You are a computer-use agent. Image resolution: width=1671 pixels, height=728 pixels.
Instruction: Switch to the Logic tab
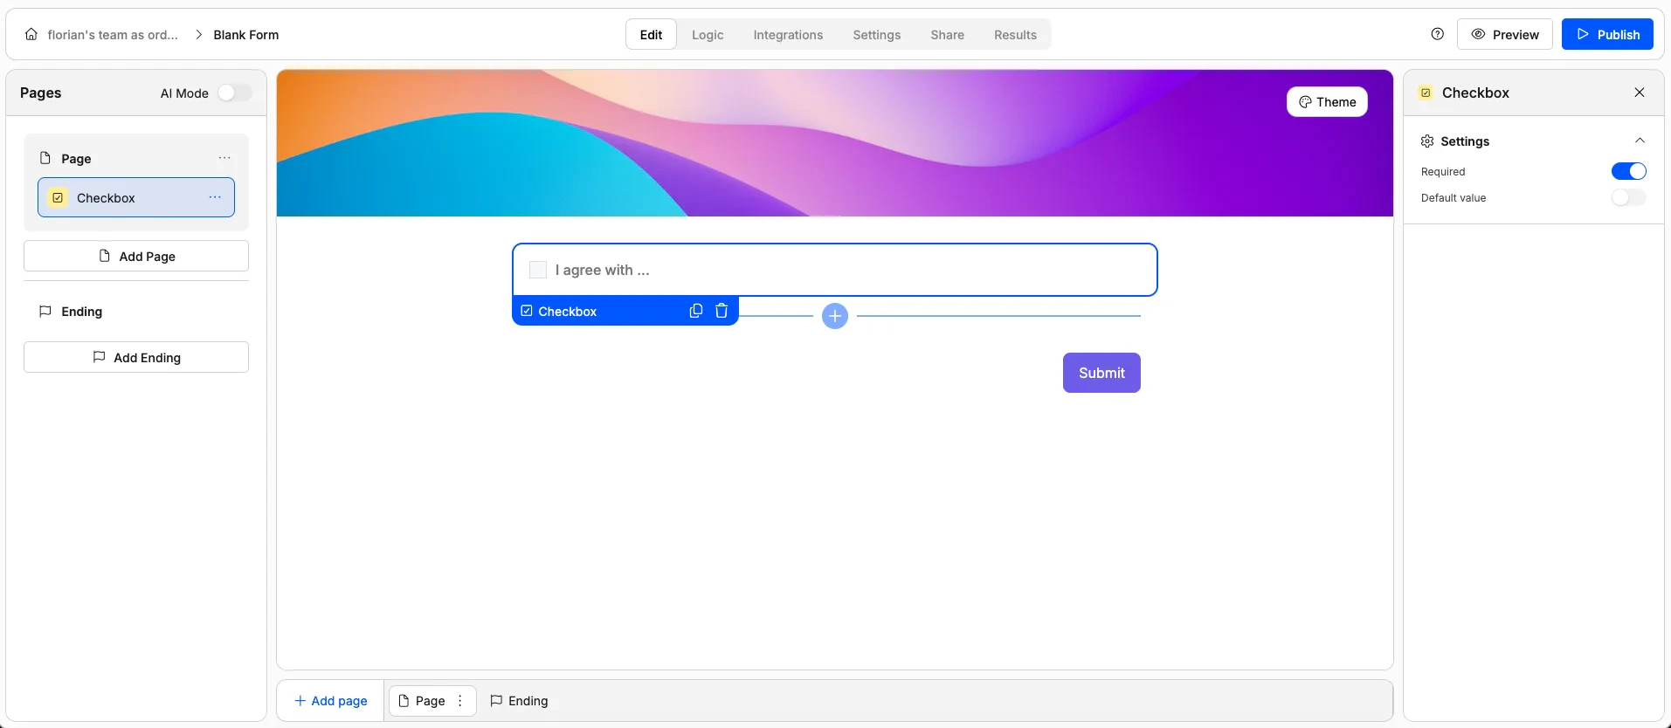[708, 35]
